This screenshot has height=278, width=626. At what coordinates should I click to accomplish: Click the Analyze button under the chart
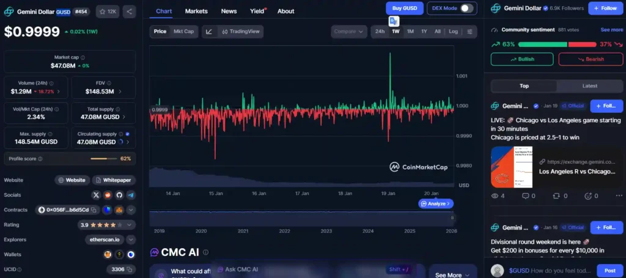pyautogui.click(x=436, y=203)
